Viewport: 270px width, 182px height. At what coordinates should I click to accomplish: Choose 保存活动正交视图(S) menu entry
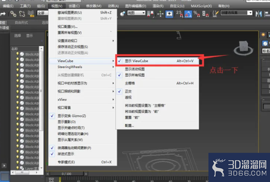82,47
